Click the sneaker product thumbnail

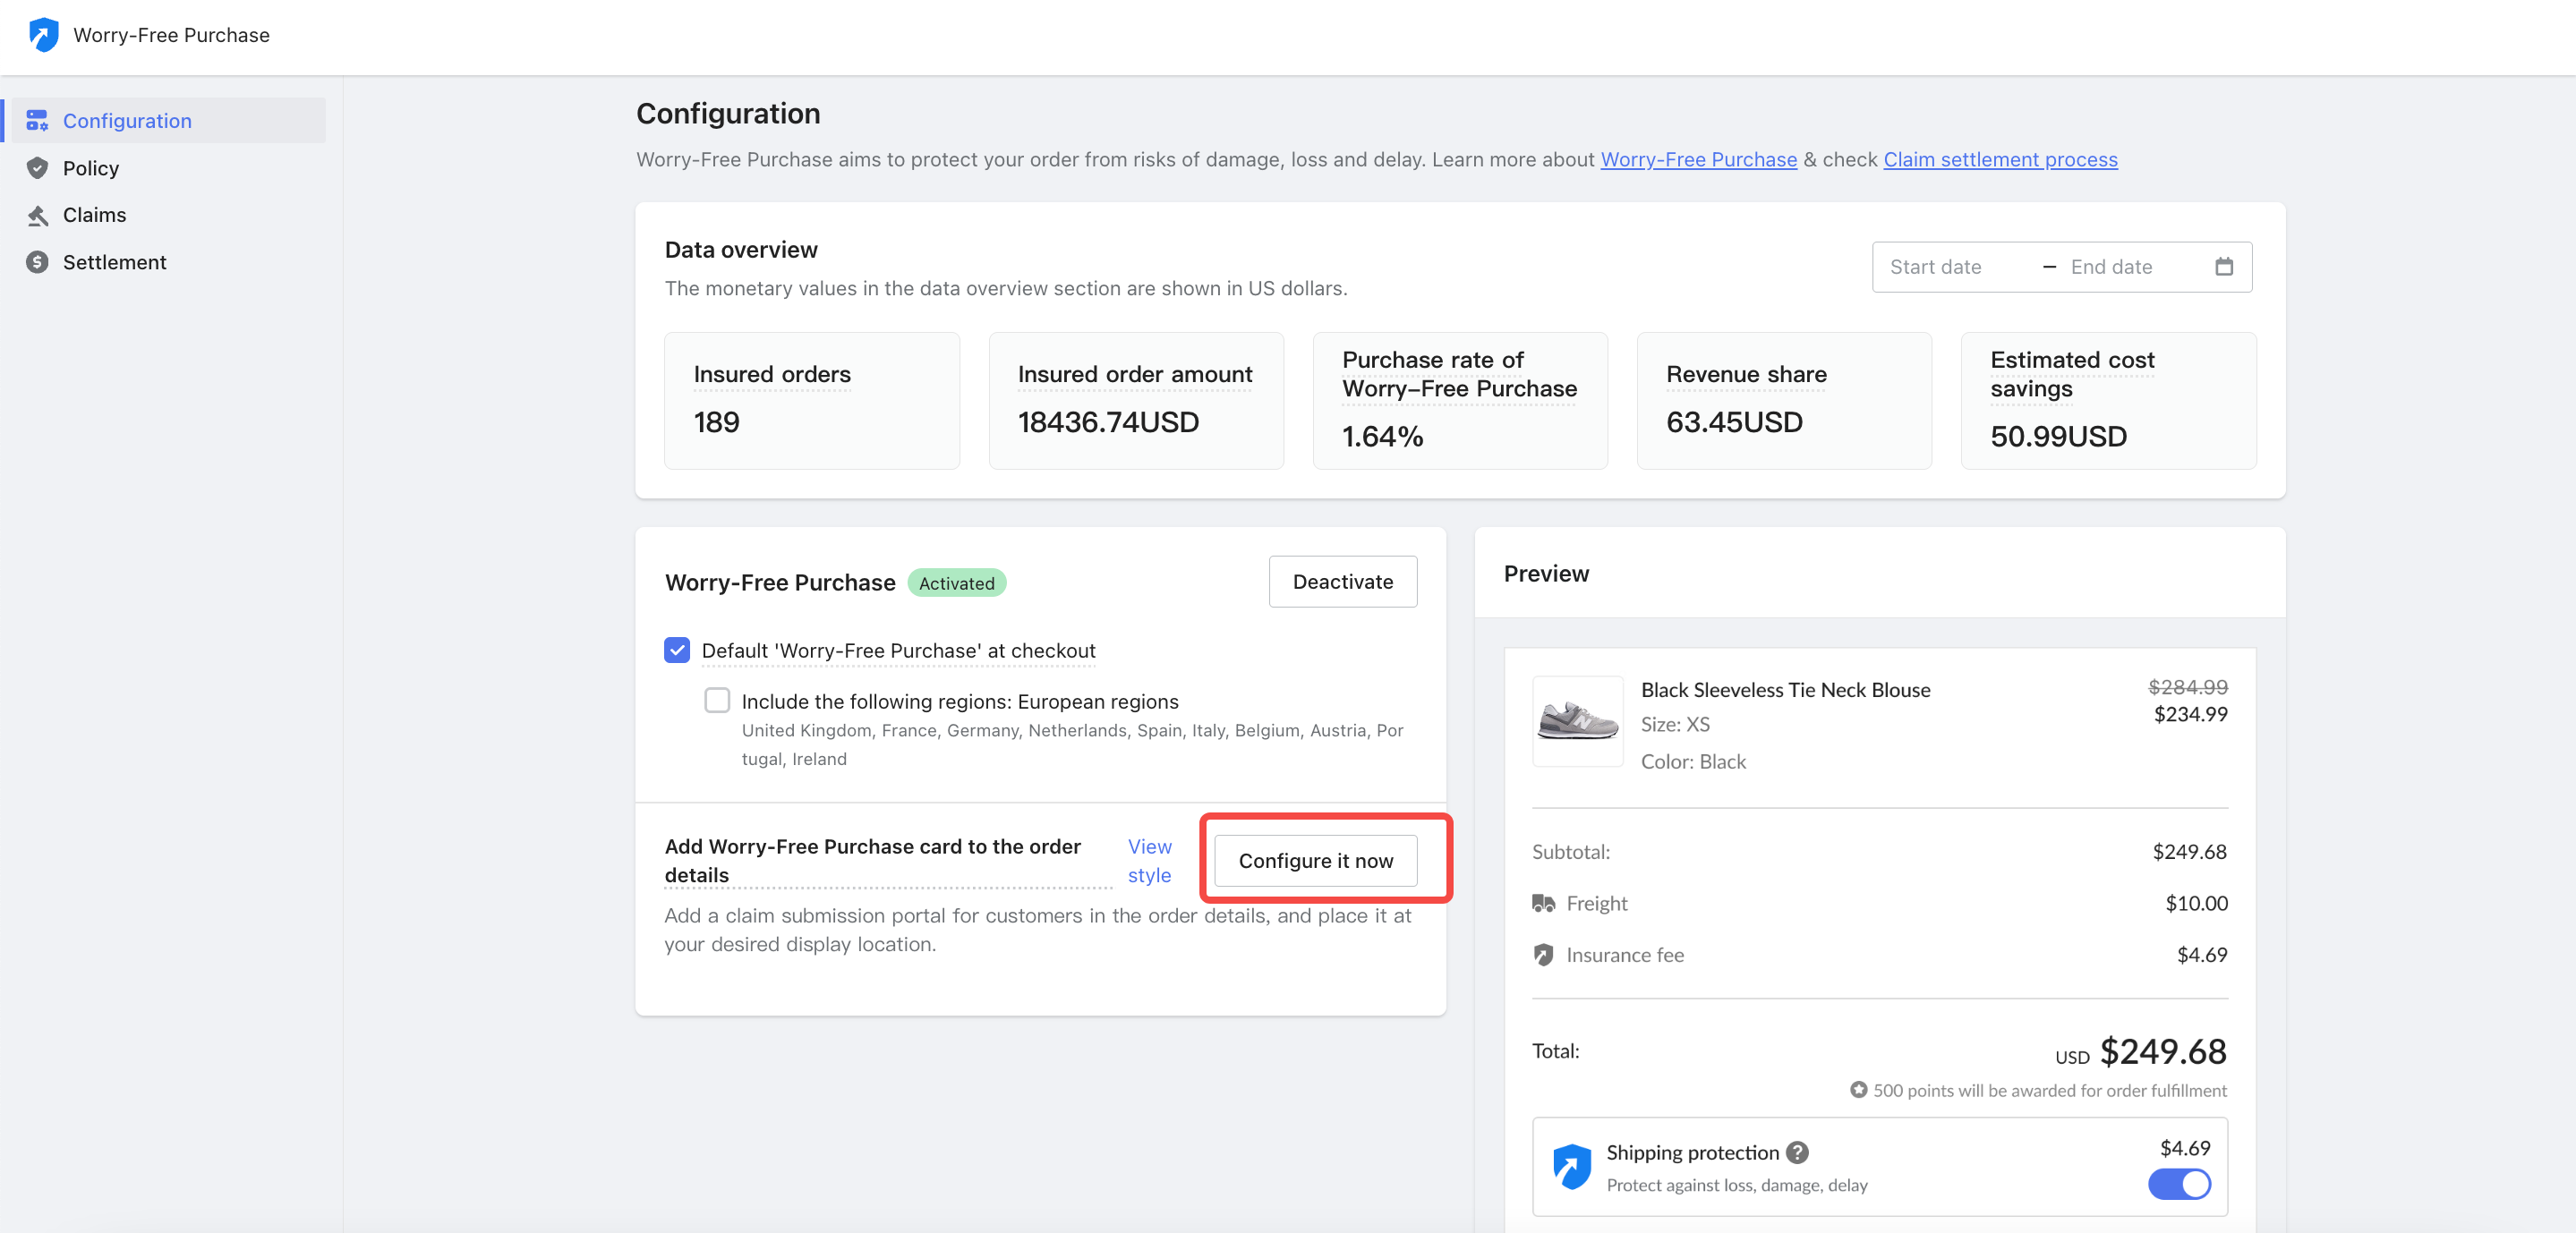1577,721
